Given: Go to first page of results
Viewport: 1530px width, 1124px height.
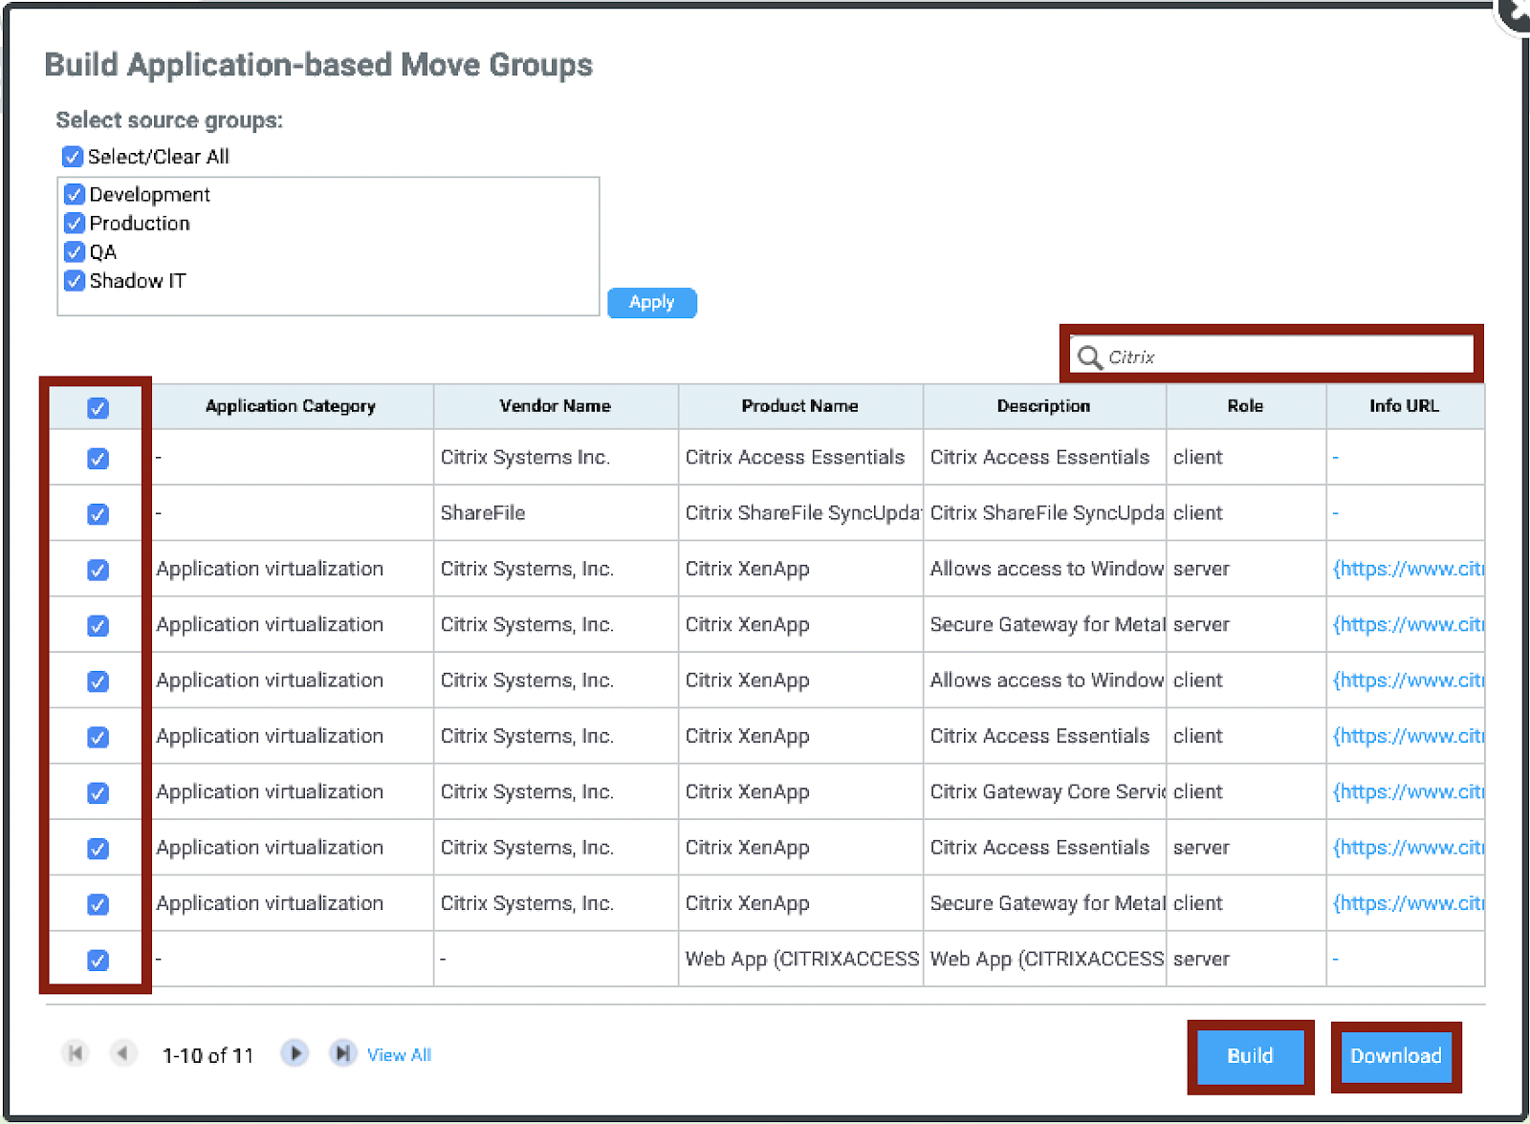Looking at the screenshot, I should click(x=76, y=1053).
